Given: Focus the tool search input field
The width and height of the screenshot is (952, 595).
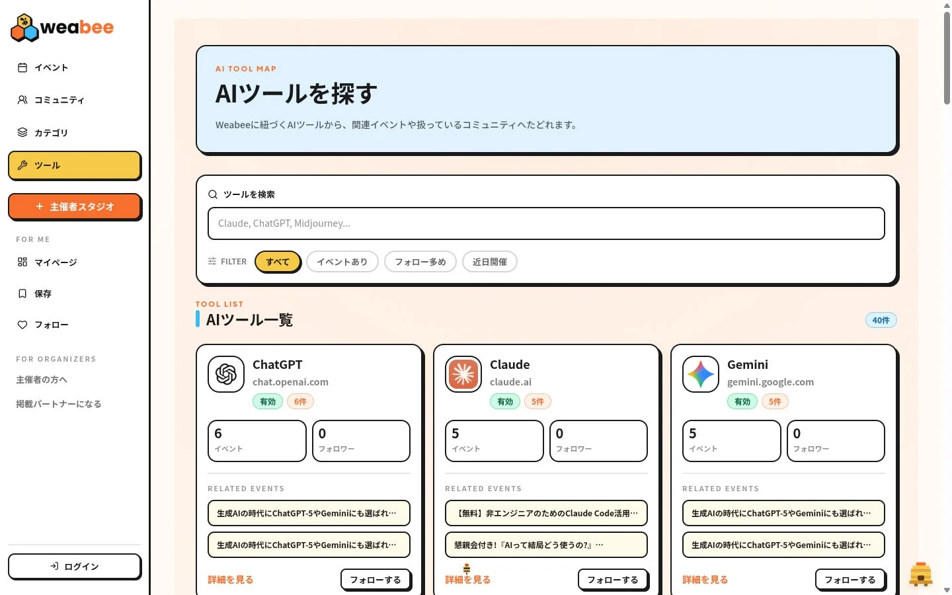Looking at the screenshot, I should tap(546, 223).
